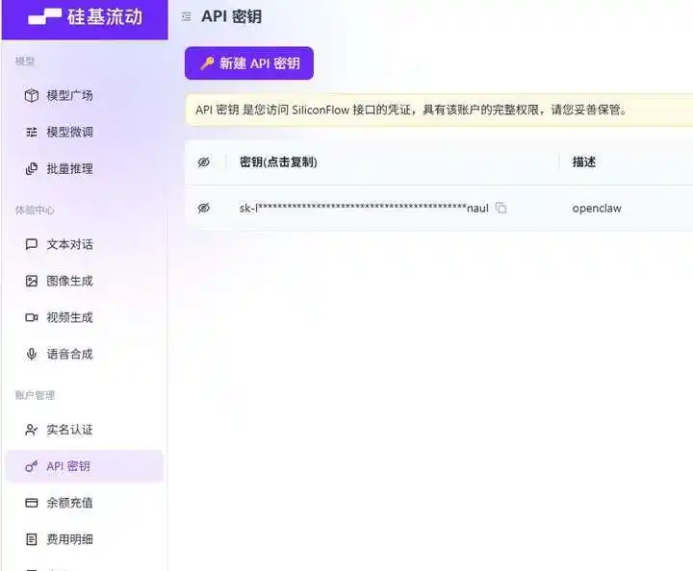Toggle show all keys in table header
This screenshot has height=571, width=693.
(204, 161)
